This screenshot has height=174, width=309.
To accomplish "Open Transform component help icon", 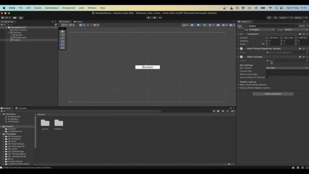I will [300, 34].
